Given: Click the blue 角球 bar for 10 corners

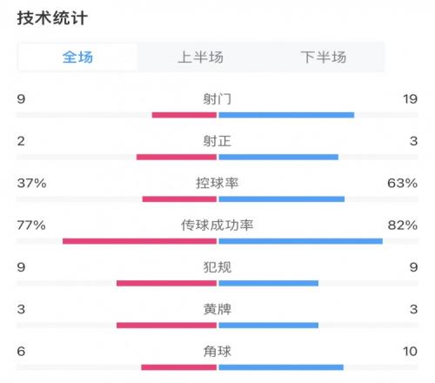Looking at the screenshot, I should (x=281, y=367).
